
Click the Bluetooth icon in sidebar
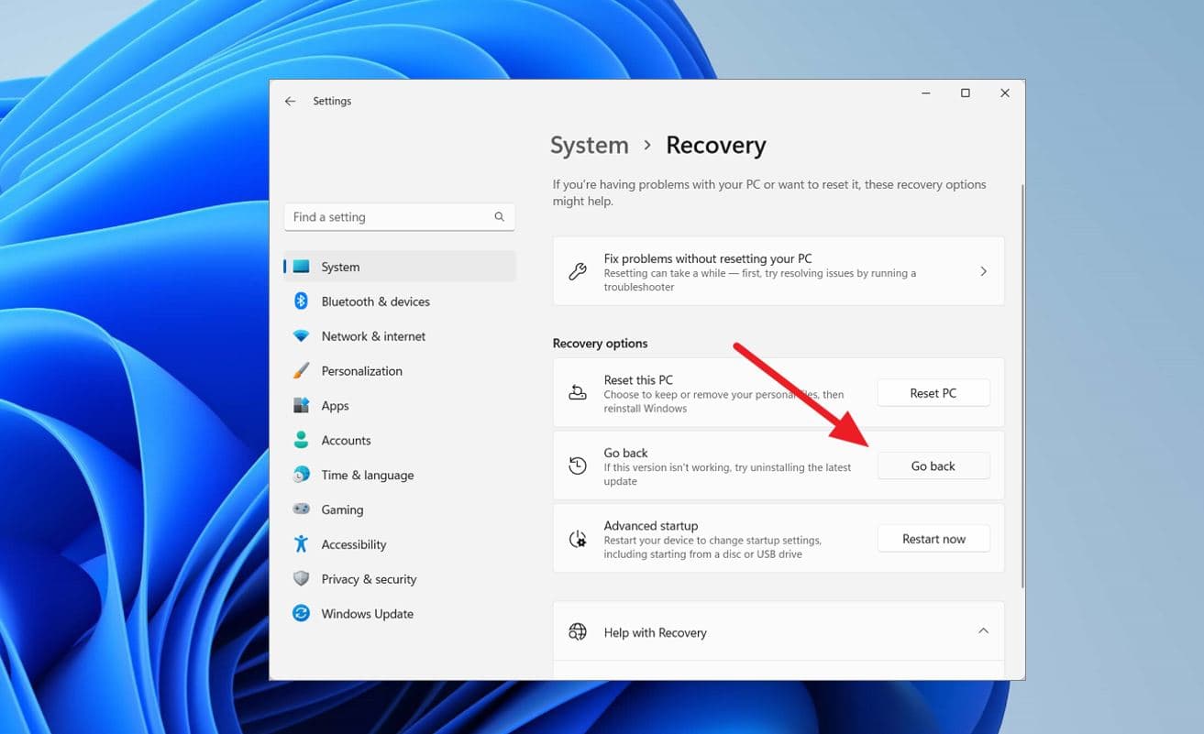pos(301,301)
